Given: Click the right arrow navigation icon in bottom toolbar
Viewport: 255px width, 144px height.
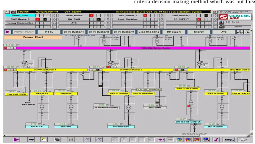Looking at the screenshot, I should [x=141, y=140].
